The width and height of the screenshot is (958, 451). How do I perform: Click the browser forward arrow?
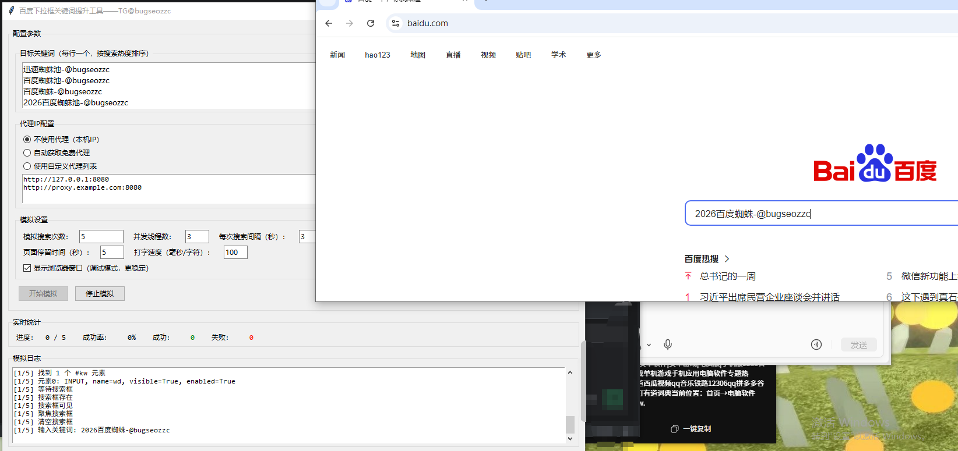click(x=350, y=23)
